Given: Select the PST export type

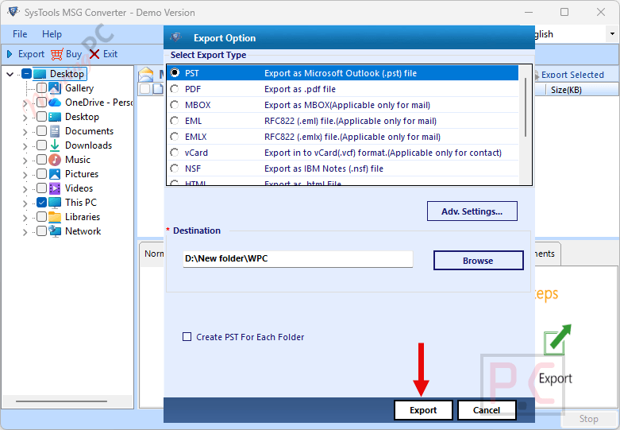Looking at the screenshot, I should tap(175, 73).
